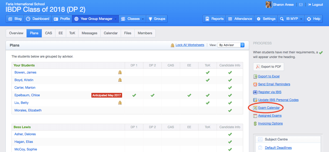Screen dimensions: 329x152
Task: Open student McCoy, Sophie
Action: coord(26,149)
